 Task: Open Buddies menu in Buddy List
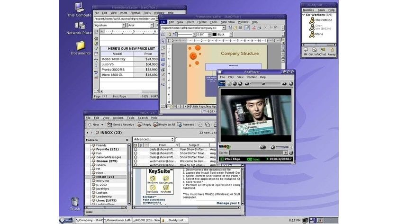point(308,10)
